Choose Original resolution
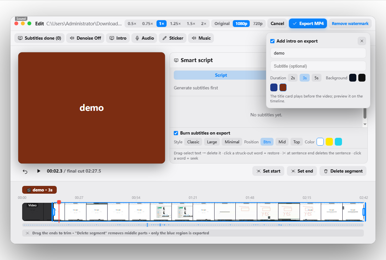 (222, 24)
